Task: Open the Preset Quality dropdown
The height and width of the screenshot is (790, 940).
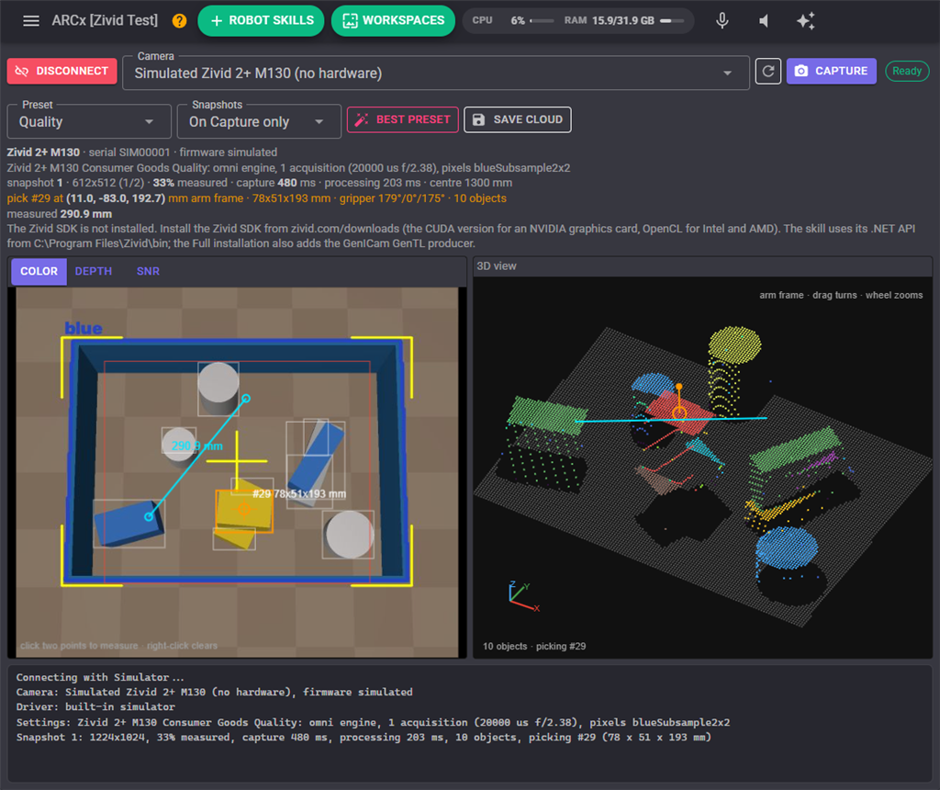Action: point(89,122)
